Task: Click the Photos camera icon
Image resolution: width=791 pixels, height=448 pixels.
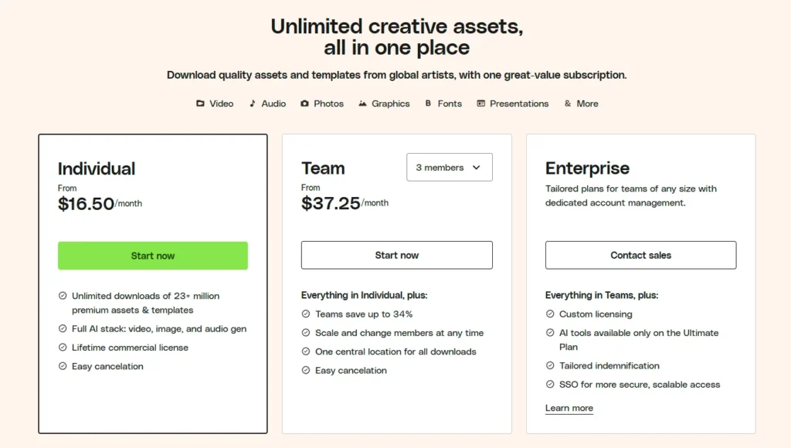Action: [304, 104]
